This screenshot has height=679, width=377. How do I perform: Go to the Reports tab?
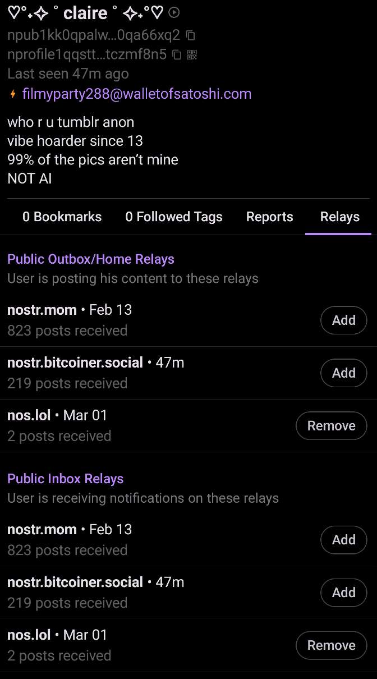(269, 217)
